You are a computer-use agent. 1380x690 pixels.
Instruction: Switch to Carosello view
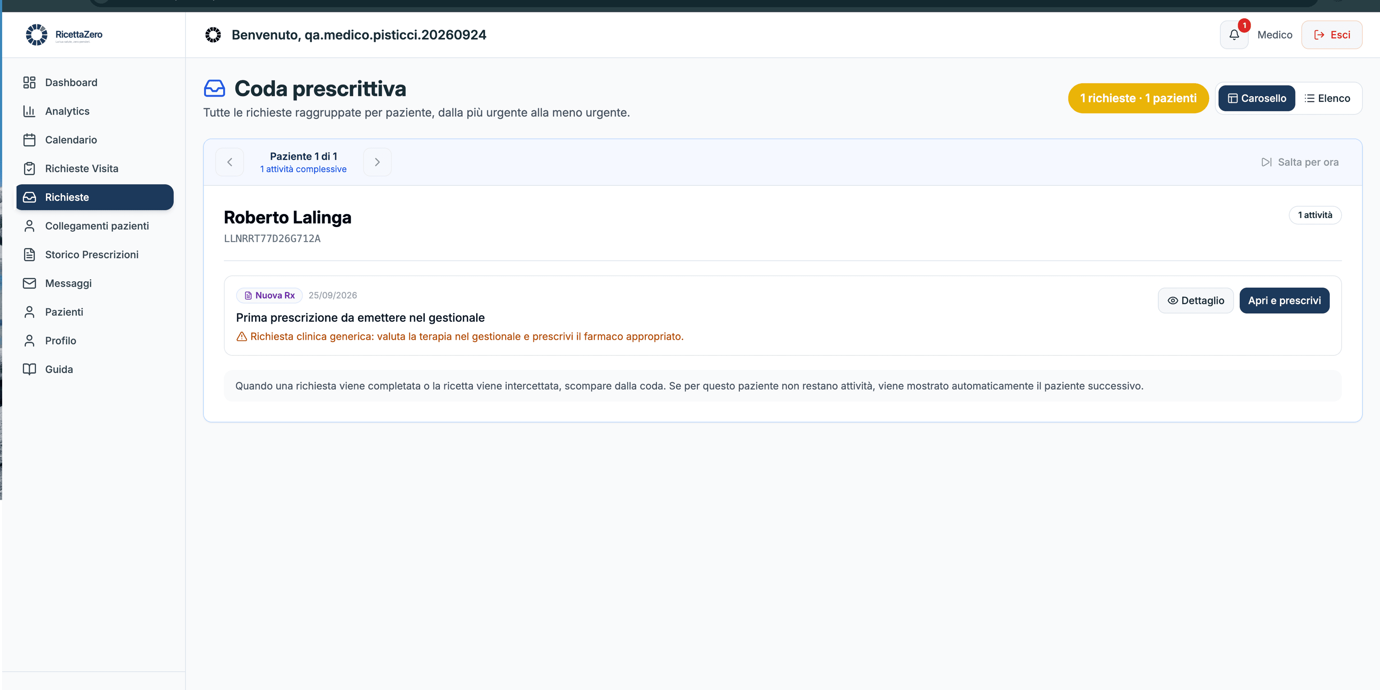click(1256, 98)
